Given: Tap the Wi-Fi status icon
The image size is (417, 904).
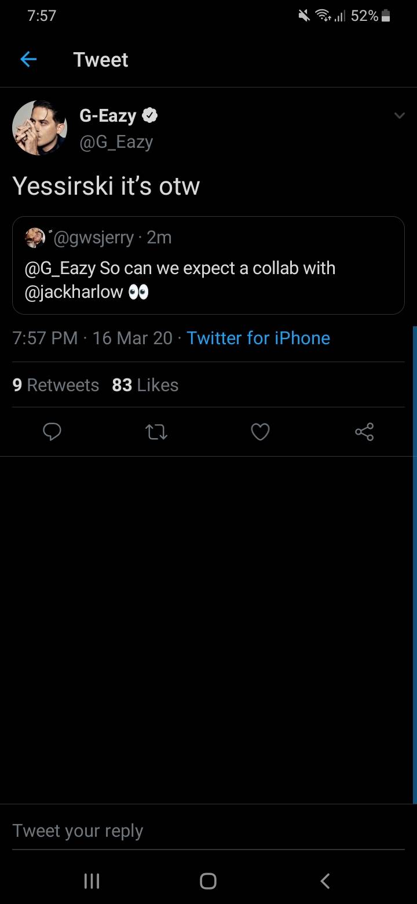Looking at the screenshot, I should coord(323,16).
